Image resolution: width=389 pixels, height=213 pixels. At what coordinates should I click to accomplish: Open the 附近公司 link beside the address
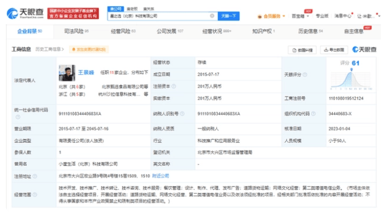[161, 176]
